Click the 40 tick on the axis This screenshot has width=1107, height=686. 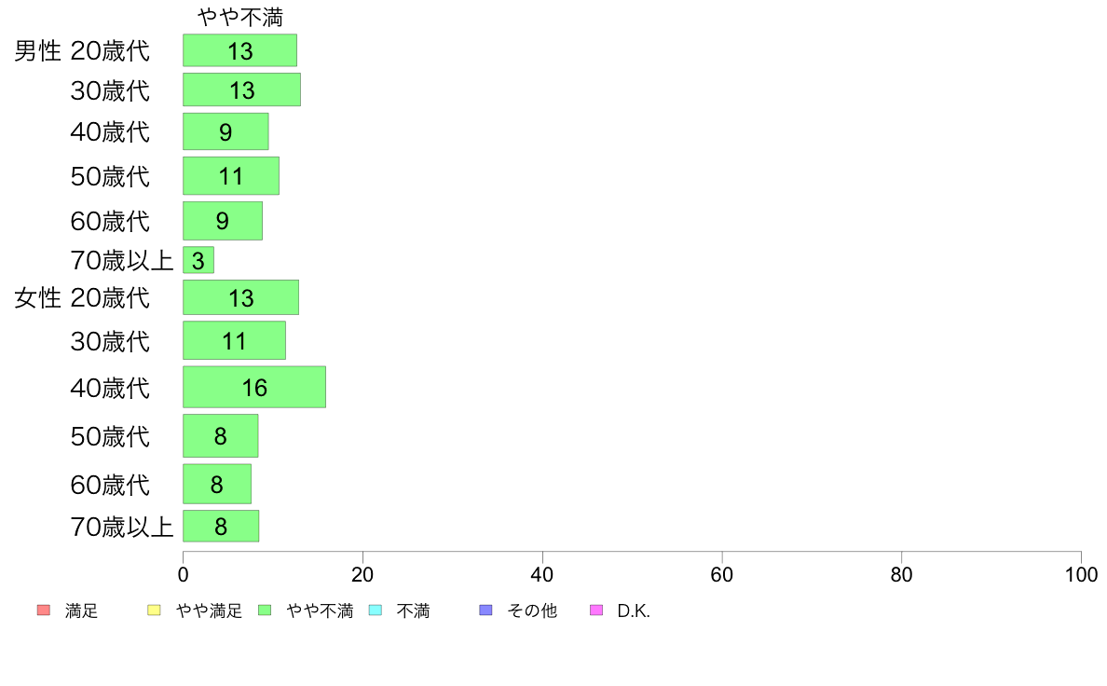tap(542, 574)
